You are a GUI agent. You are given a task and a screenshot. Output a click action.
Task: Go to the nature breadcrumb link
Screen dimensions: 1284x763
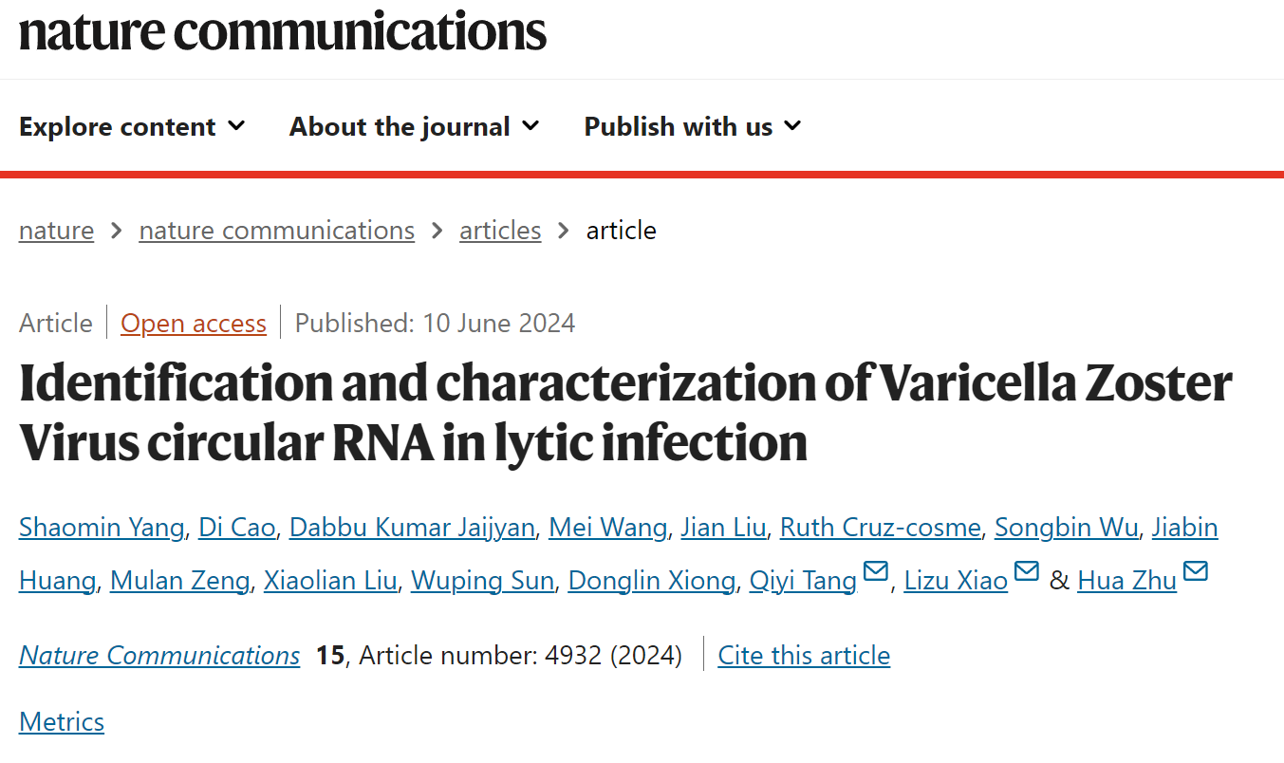[56, 231]
